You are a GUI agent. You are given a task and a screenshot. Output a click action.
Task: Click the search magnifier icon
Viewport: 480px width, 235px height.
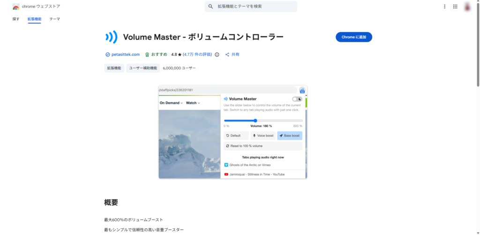[211, 7]
